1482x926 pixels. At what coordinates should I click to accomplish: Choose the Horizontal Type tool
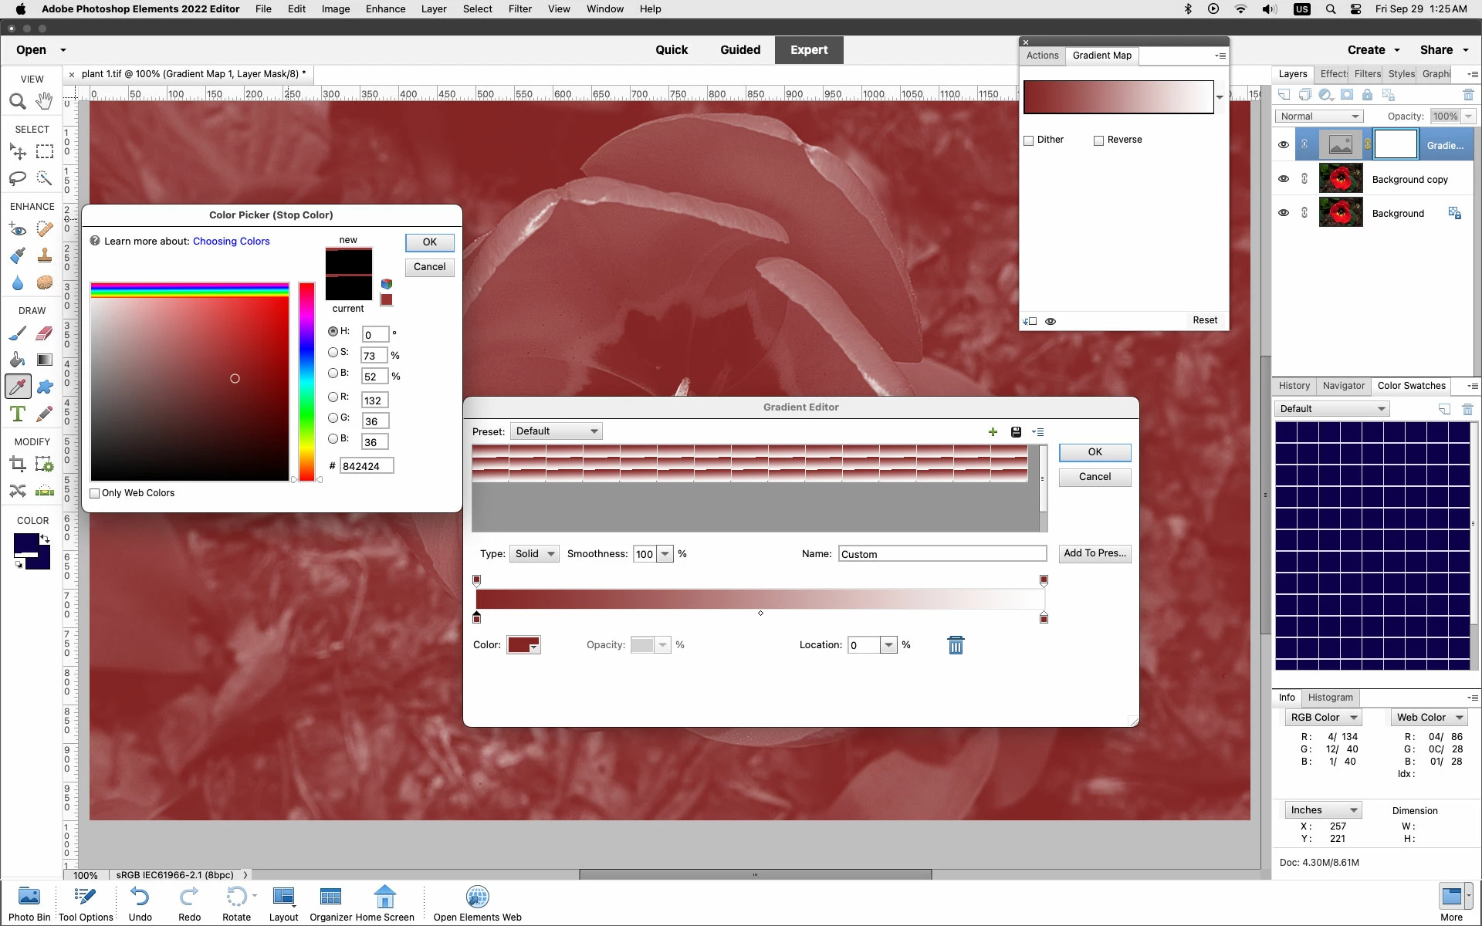point(18,414)
